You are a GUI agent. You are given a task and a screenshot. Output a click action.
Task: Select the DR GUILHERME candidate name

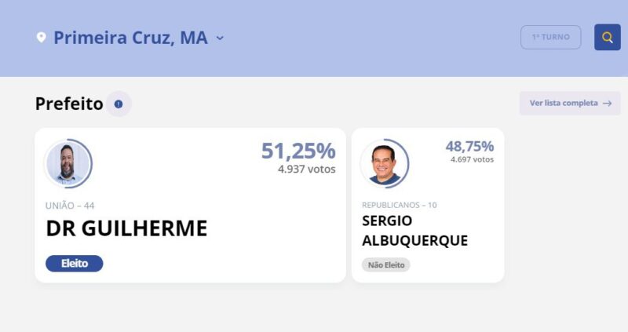click(x=126, y=228)
